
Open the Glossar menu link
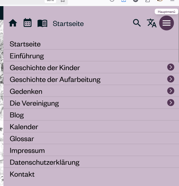point(22,139)
